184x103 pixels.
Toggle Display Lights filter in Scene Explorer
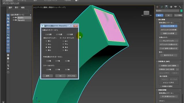[8, 22]
